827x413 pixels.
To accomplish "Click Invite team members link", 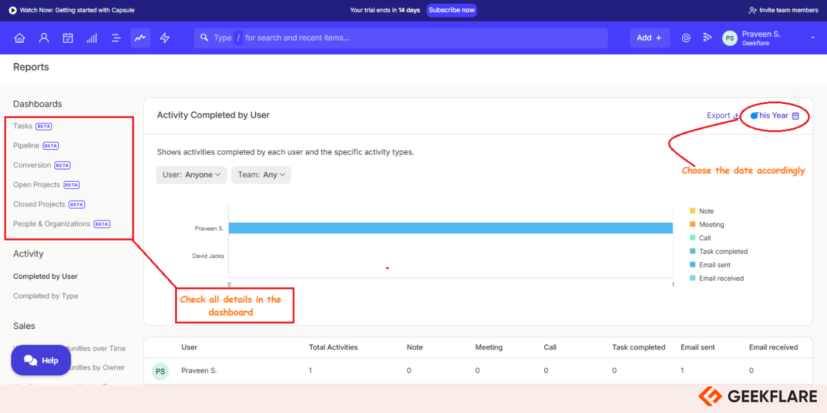I will (784, 10).
